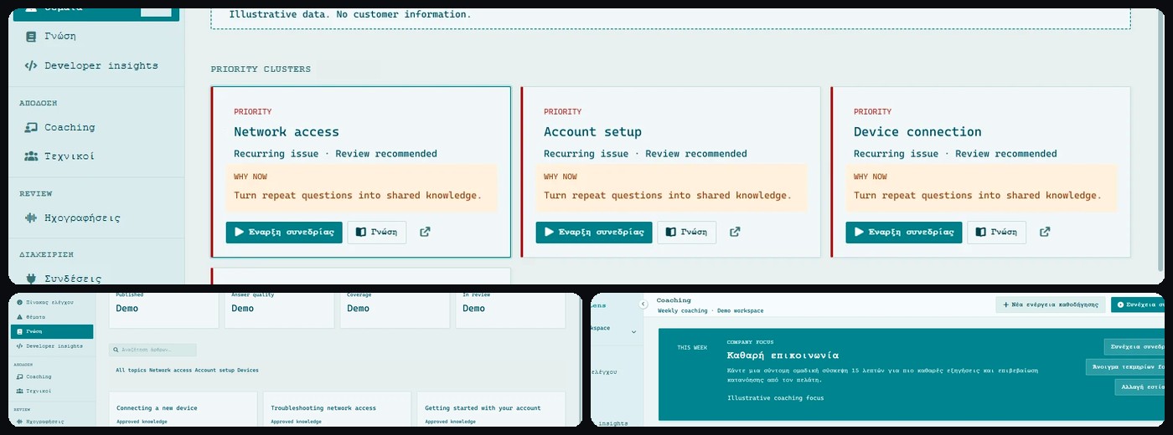
Task: Click people icon beside Τεχνικοί, bottom-left sidebar
Action: 19,391
